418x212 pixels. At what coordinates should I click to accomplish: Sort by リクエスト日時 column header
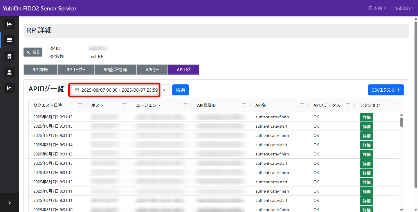click(48, 105)
